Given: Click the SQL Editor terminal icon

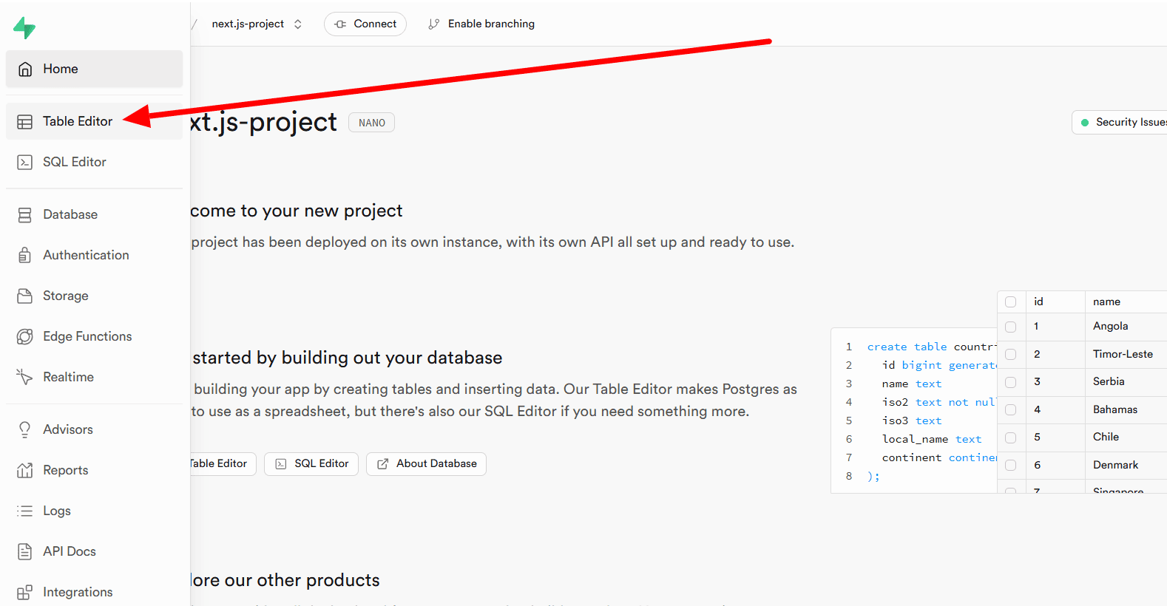Looking at the screenshot, I should [25, 162].
